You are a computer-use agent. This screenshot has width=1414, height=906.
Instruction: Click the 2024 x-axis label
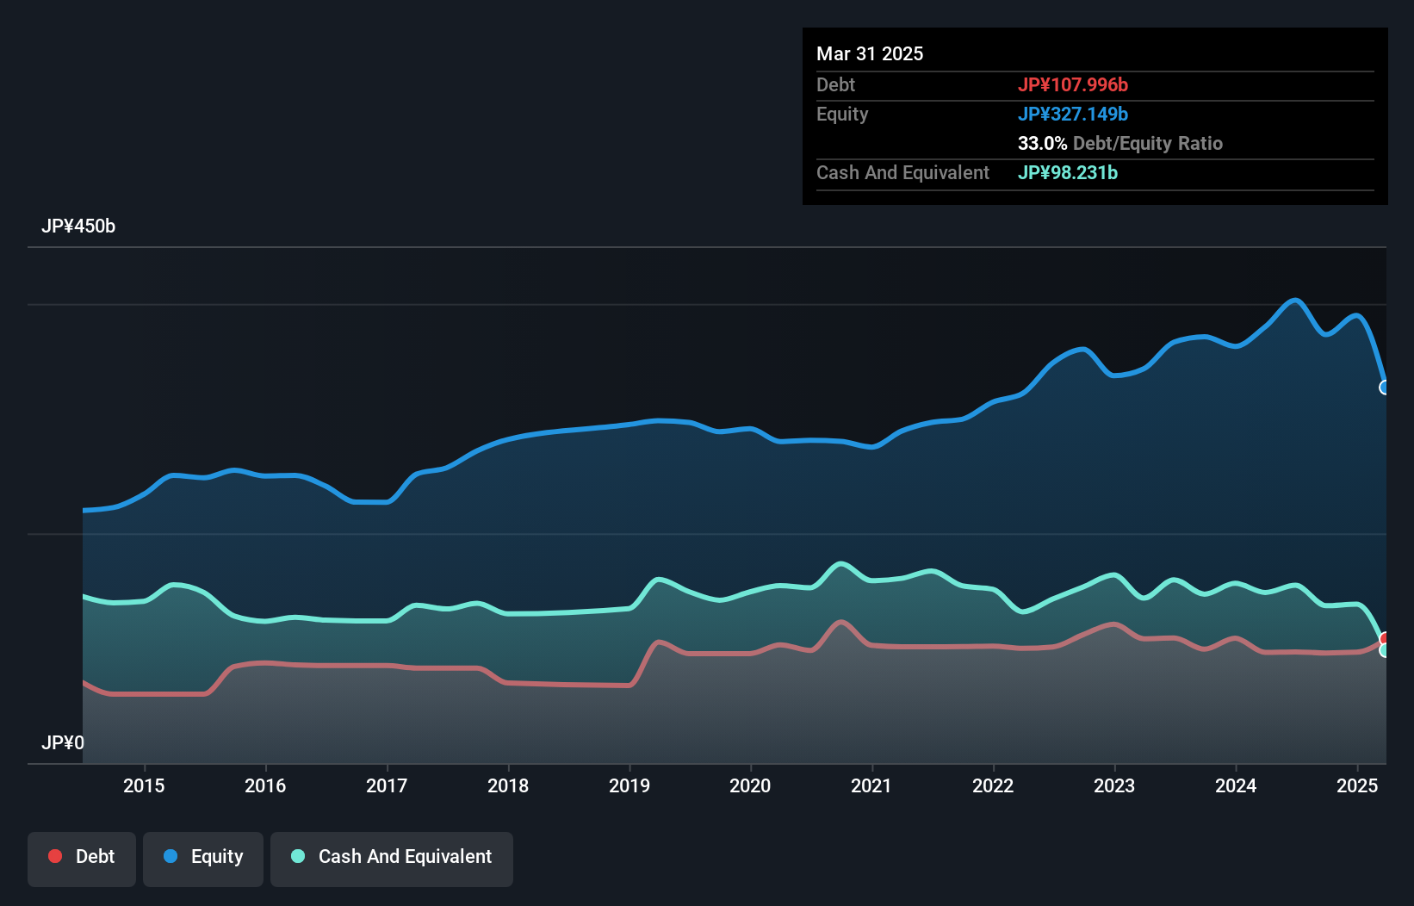click(x=1236, y=785)
